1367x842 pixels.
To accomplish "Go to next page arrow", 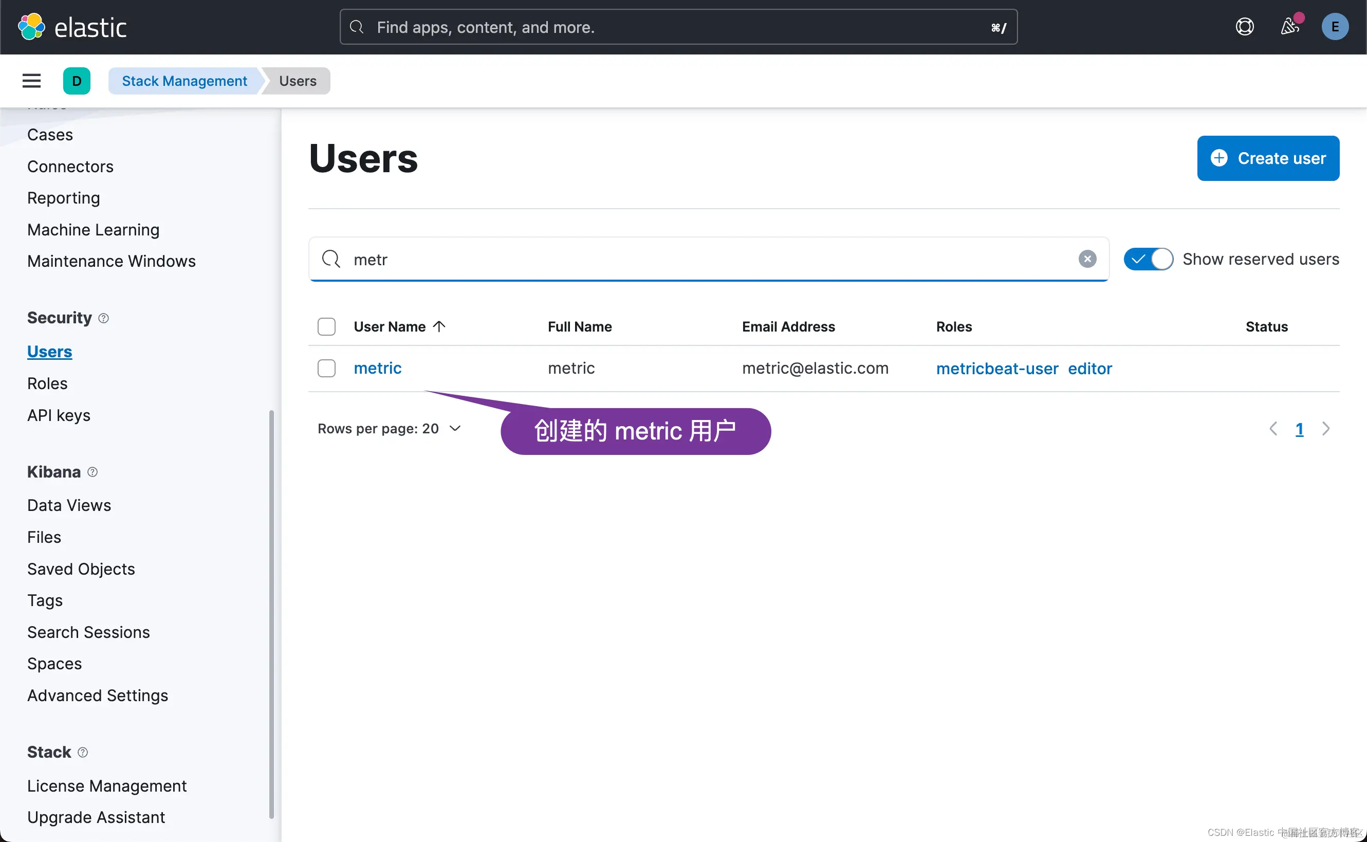I will tap(1325, 429).
